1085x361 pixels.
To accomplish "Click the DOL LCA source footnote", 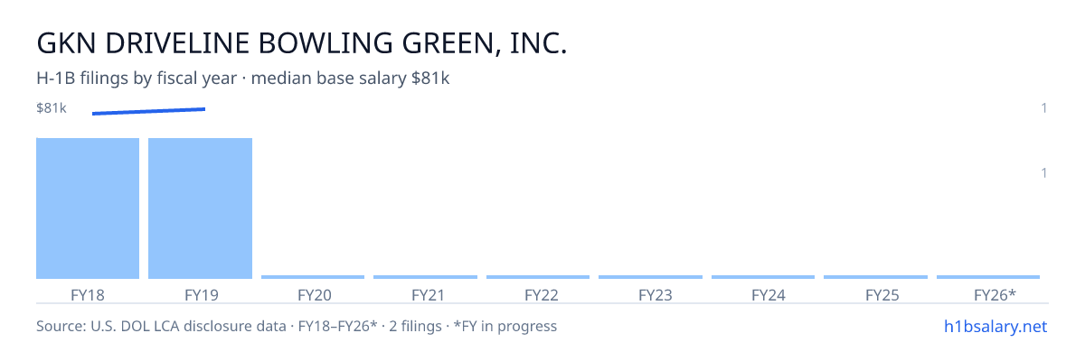I will point(297,326).
